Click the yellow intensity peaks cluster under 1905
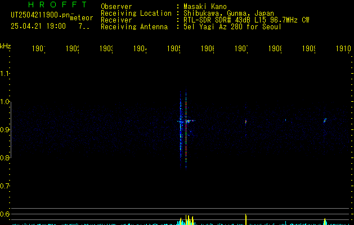The image size is (354, 225). tap(187, 220)
